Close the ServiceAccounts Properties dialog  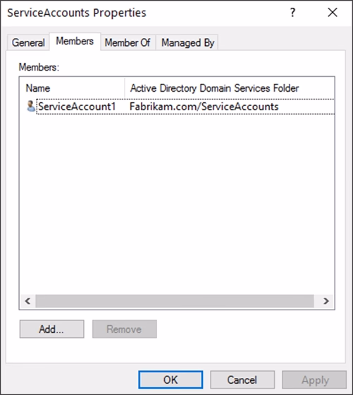pos(333,13)
